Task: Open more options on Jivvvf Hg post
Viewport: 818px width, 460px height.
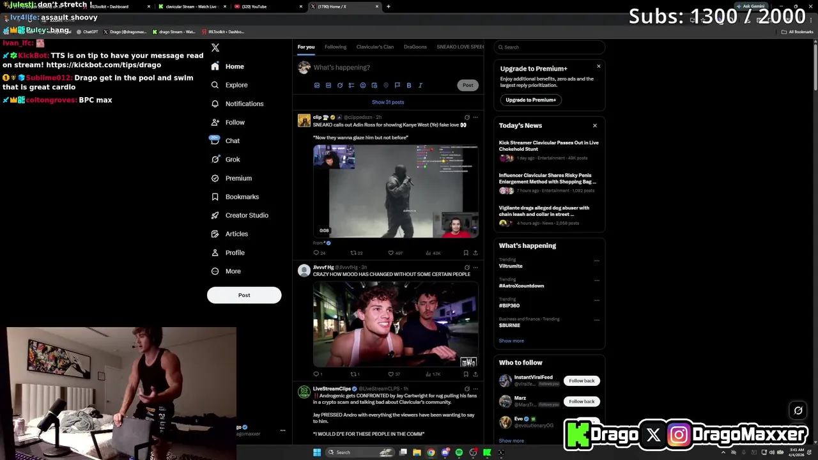Action: pyautogui.click(x=475, y=268)
